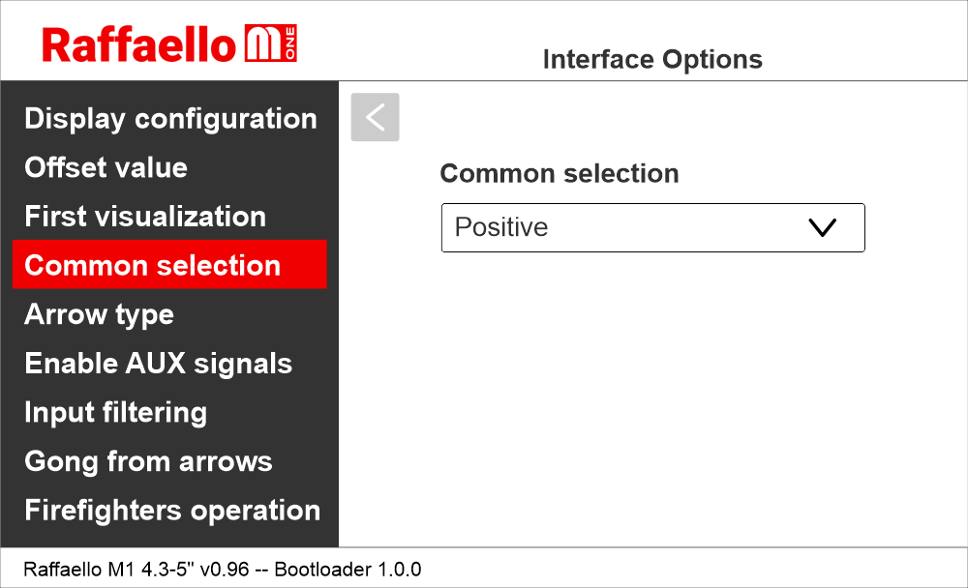
Task: Open Firefighters operation settings
Action: click(x=171, y=511)
